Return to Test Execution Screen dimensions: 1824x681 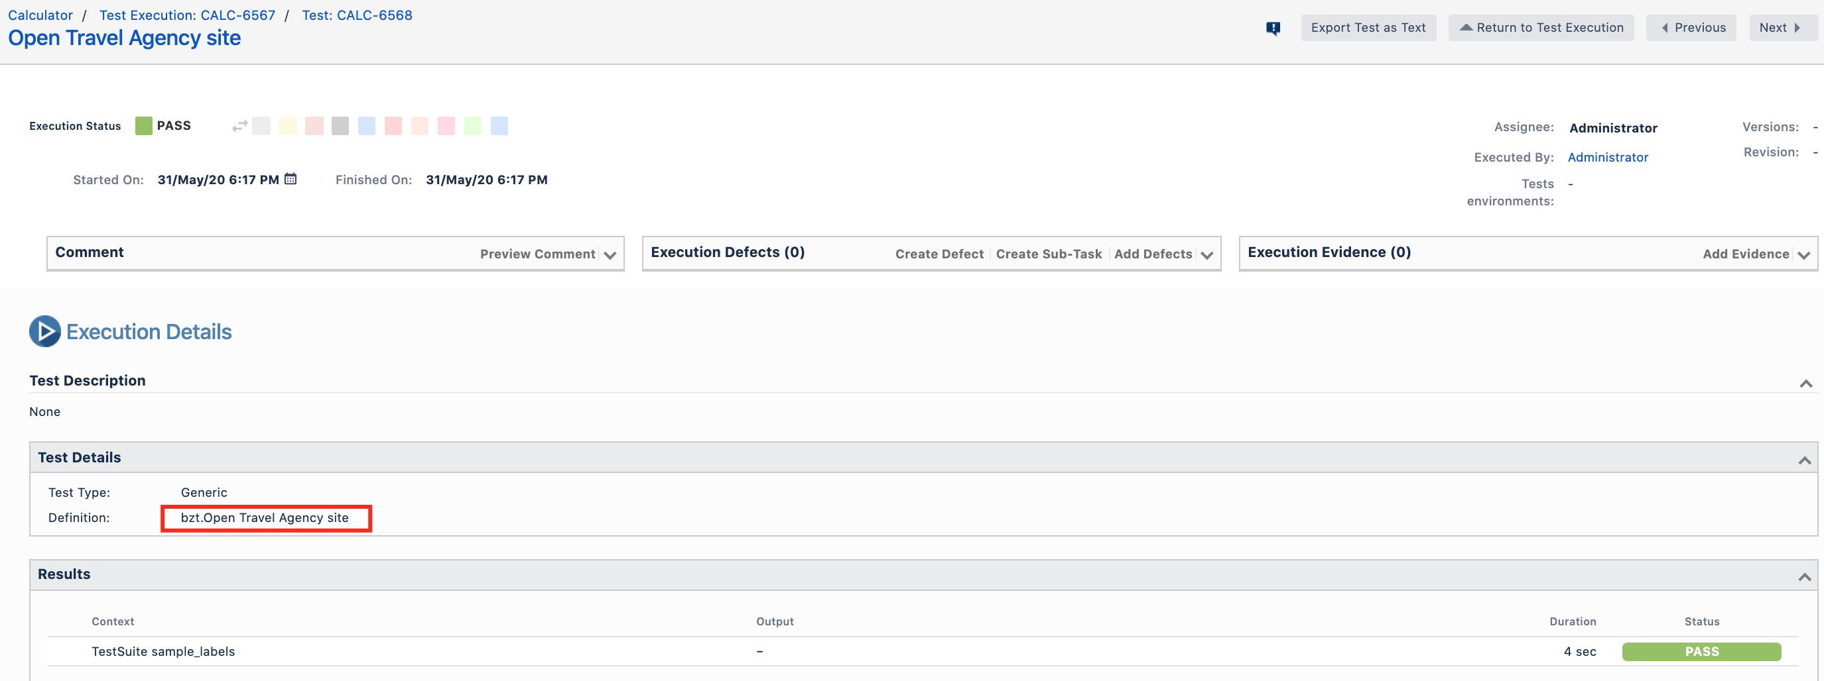[x=1541, y=28]
